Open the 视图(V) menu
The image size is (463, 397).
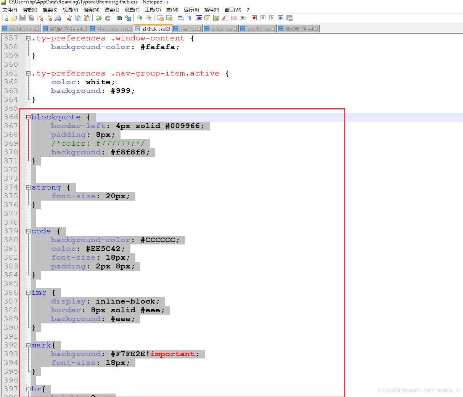pos(71,10)
